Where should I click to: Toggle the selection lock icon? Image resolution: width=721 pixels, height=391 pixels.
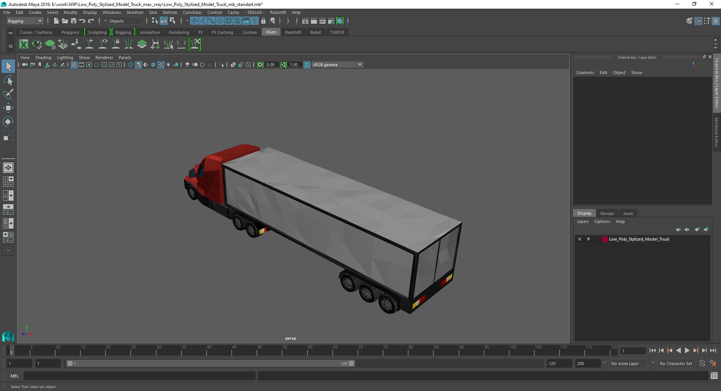pos(263,21)
